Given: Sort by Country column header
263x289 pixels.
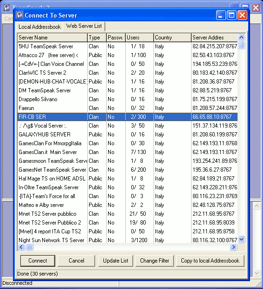Looking at the screenshot, I should tap(173, 38).
